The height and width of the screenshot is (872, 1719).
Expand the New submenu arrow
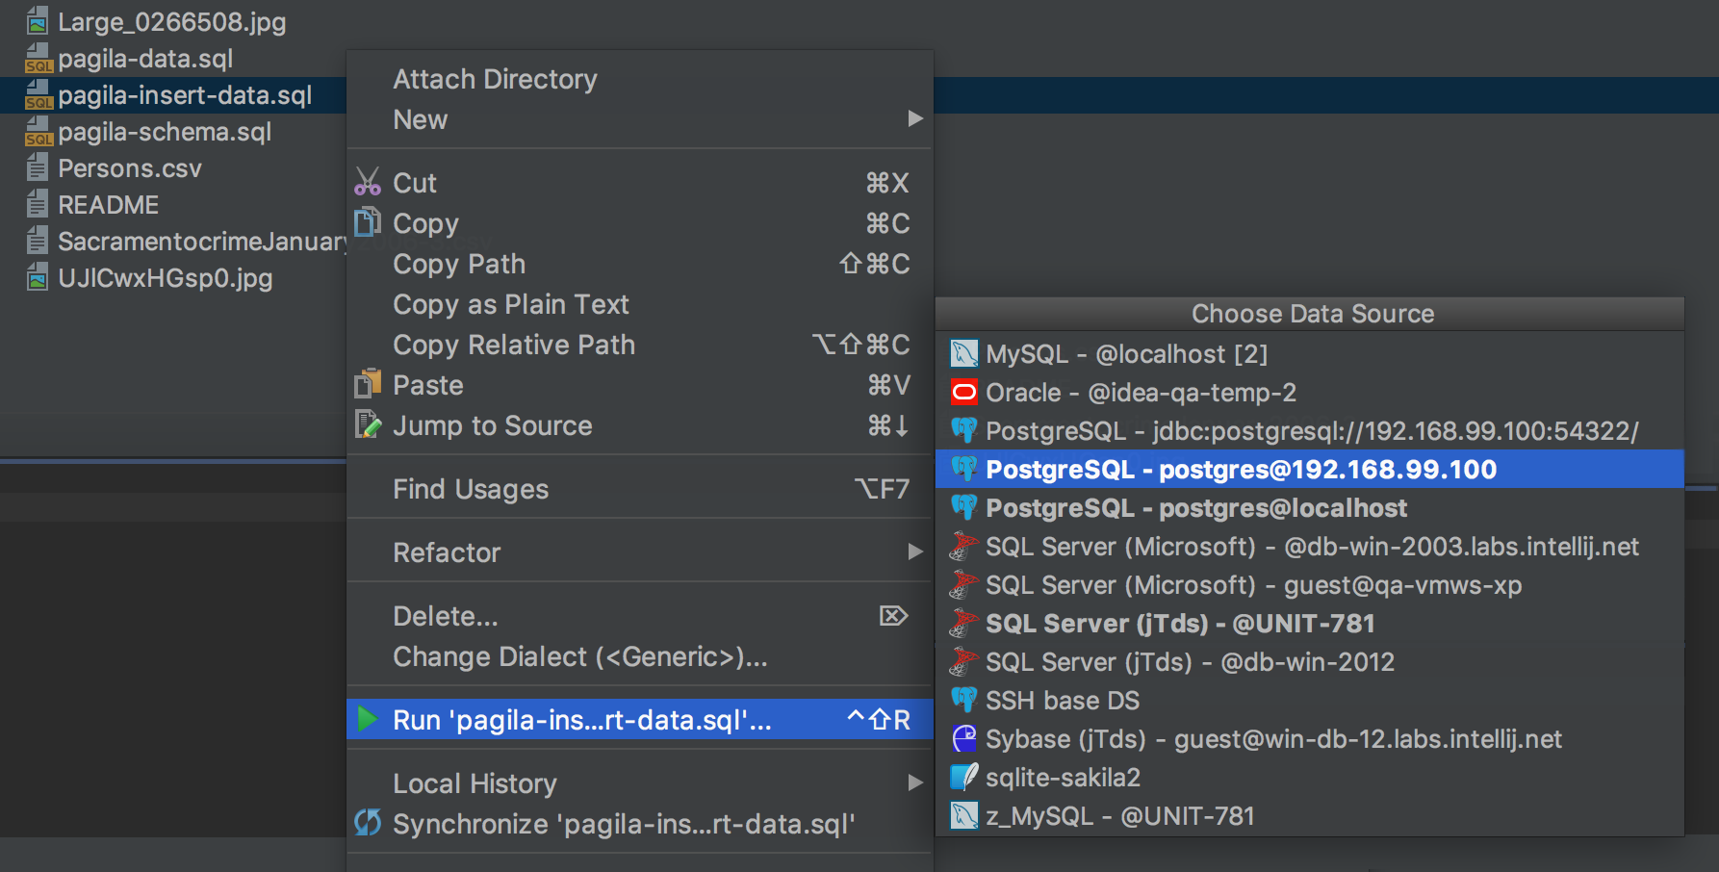(915, 118)
